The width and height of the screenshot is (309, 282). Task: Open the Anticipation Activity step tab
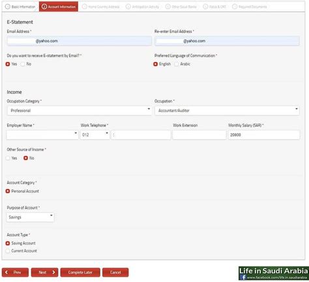143,7
